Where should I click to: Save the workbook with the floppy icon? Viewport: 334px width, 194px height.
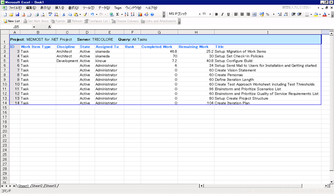(17, 14)
